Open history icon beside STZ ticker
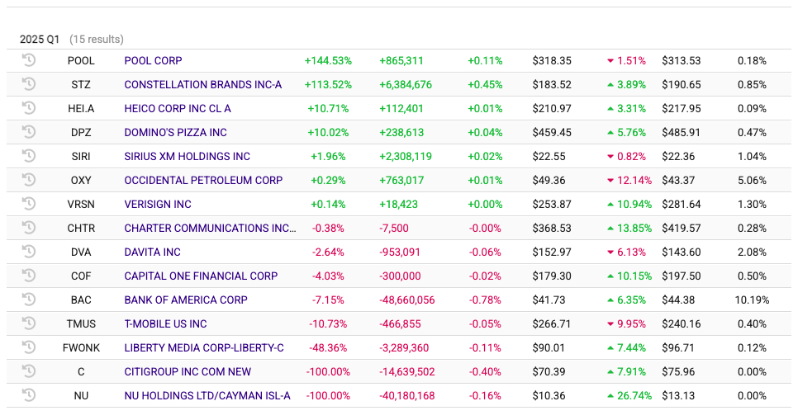Viewport: 798px width, 420px height. tap(29, 84)
